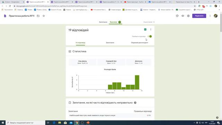Create spreadsheet from responses icon
Image resolution: width=222 pixels, height=125 pixels.
(x=145, y=29)
